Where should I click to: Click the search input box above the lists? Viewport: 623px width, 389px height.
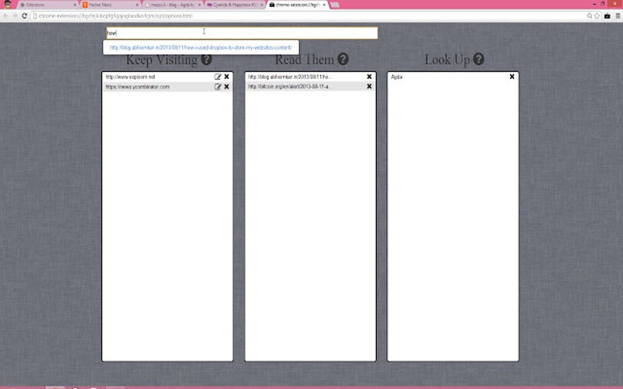tap(241, 32)
